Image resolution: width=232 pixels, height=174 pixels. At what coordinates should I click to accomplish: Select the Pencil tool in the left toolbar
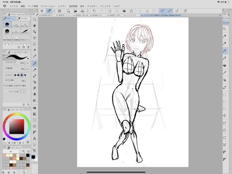(34, 70)
